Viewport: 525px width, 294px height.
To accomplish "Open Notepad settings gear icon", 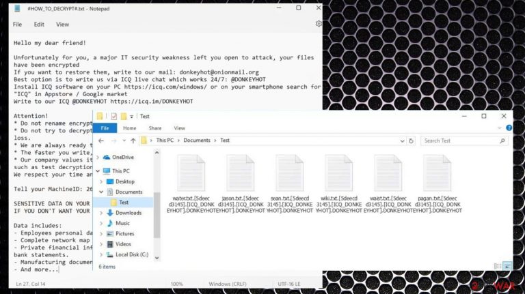I will [x=319, y=24].
